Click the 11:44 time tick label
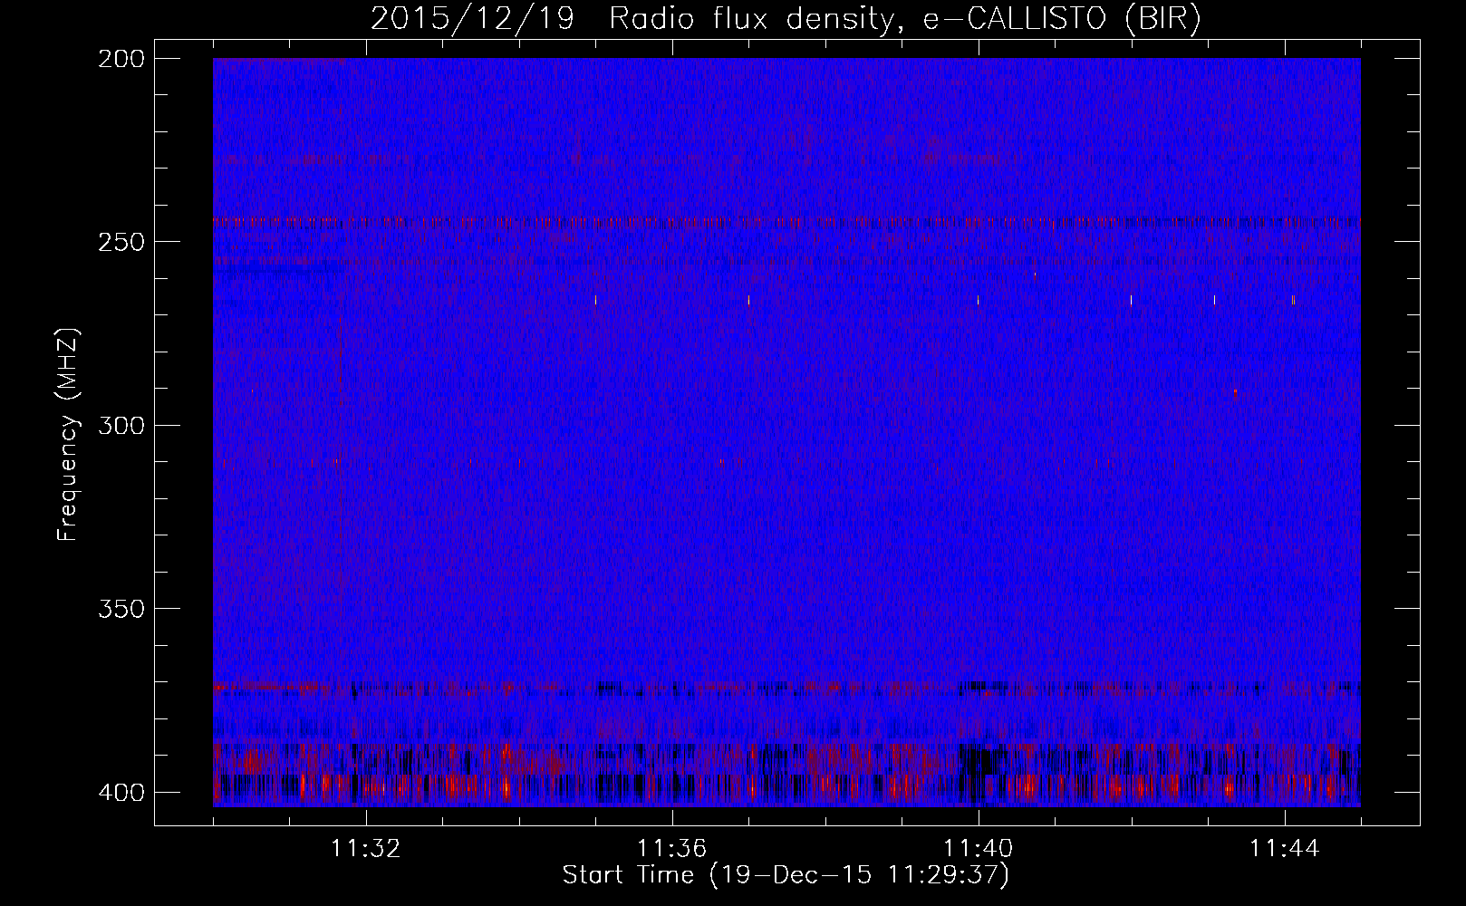This screenshot has width=1466, height=906. click(x=1285, y=849)
